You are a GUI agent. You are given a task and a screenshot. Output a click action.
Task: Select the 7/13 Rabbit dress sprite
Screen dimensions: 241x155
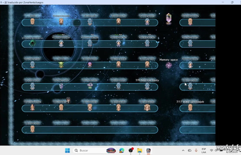(61, 107)
